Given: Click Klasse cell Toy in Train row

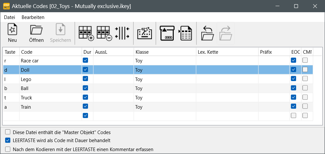Looking at the screenshot, I should 165,107.
